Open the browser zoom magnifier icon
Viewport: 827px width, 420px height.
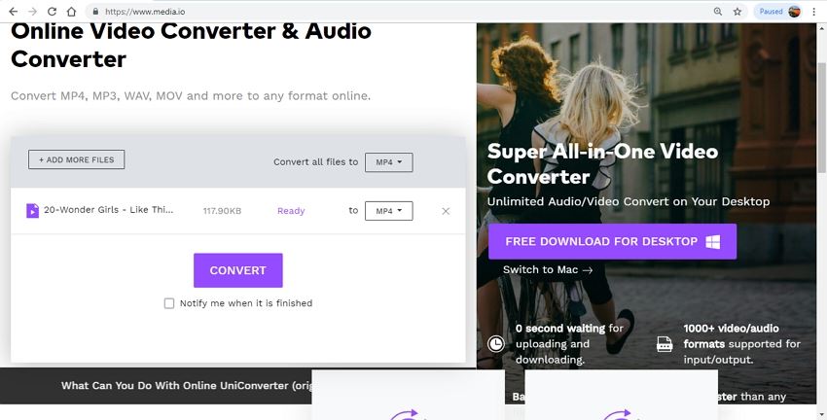click(x=718, y=11)
